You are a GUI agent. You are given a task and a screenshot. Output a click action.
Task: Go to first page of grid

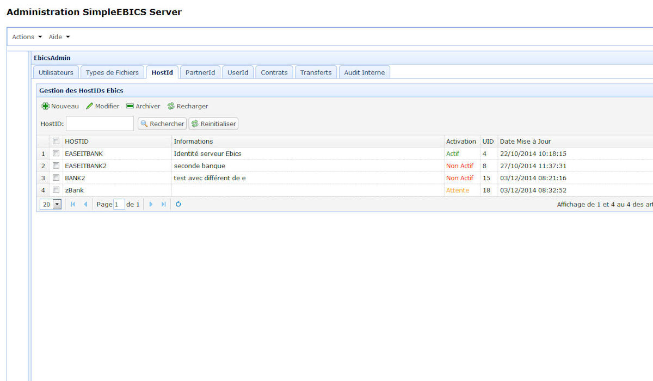point(73,205)
